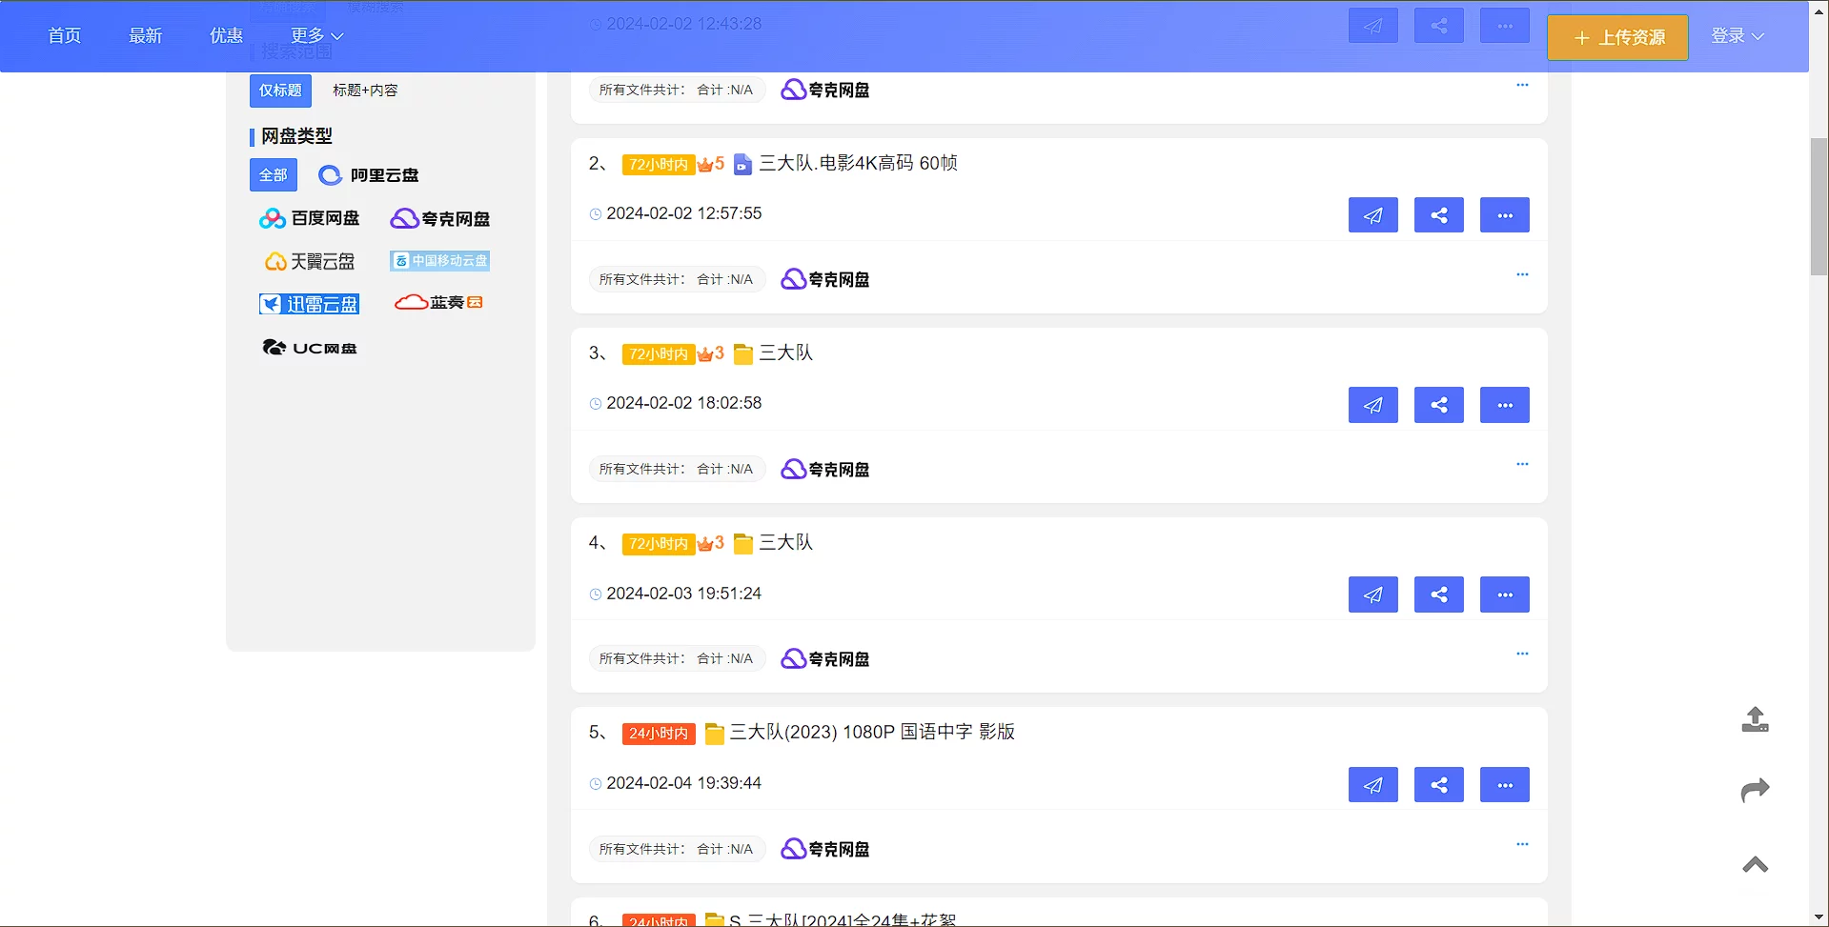1829x927 pixels.
Task: Click the paper plane icon for result 4
Action: [1372, 594]
